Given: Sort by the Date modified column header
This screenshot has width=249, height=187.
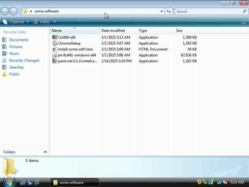Looking at the screenshot, I should tap(118, 30).
